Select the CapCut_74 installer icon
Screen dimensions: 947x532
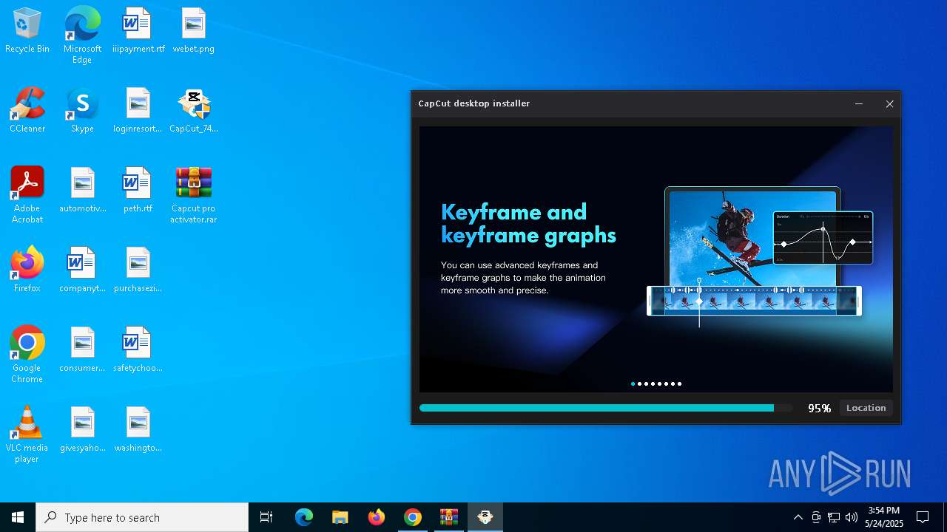pos(193,110)
